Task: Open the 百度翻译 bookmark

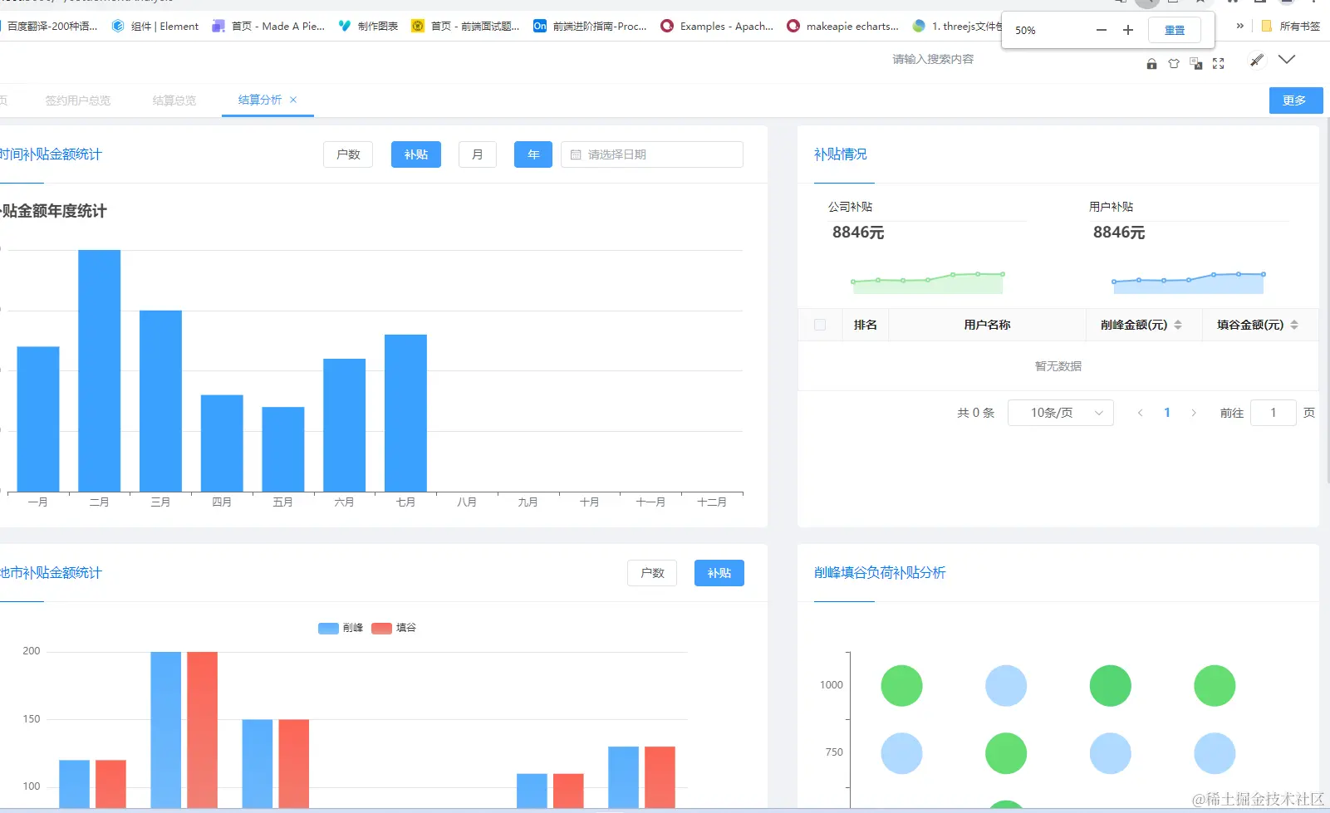Action: point(50,27)
